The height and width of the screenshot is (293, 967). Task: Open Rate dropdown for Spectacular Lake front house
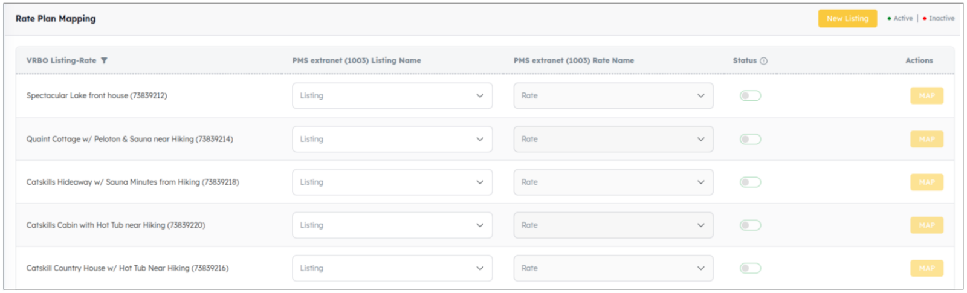(x=613, y=96)
